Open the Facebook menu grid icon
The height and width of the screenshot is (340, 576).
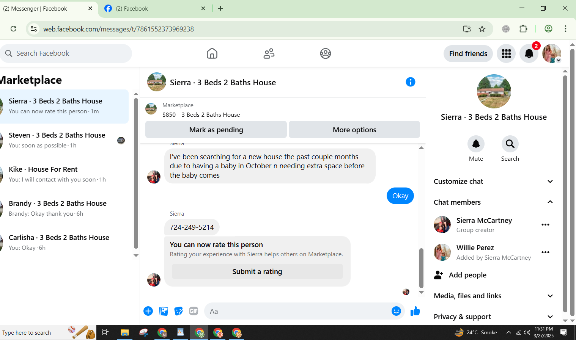(506, 53)
